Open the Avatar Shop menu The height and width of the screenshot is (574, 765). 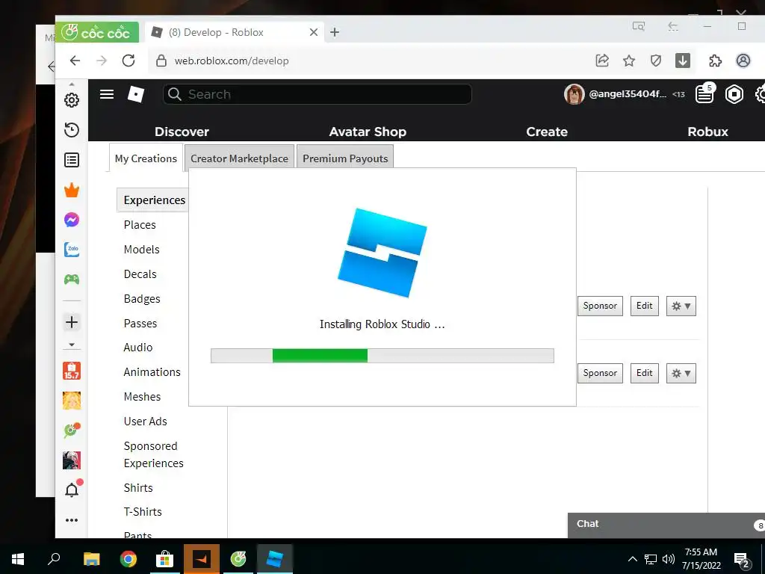coord(368,132)
